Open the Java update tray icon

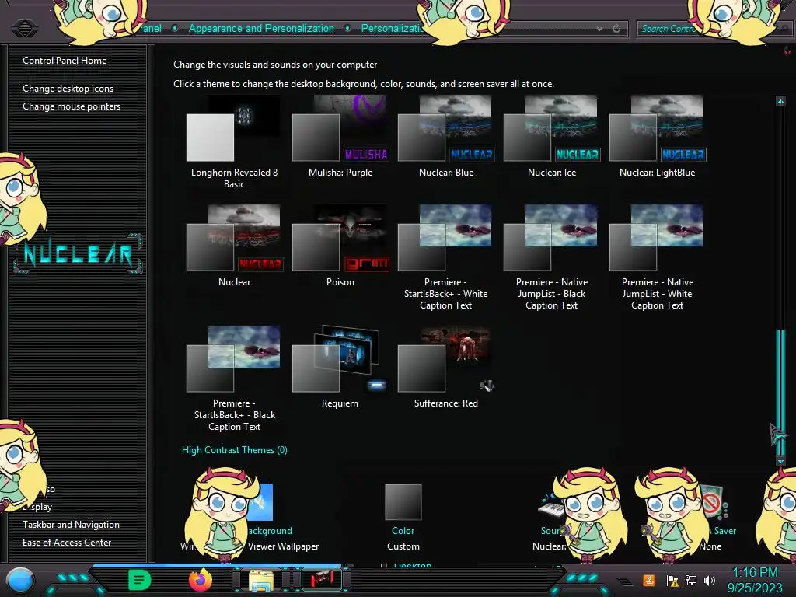[649, 580]
